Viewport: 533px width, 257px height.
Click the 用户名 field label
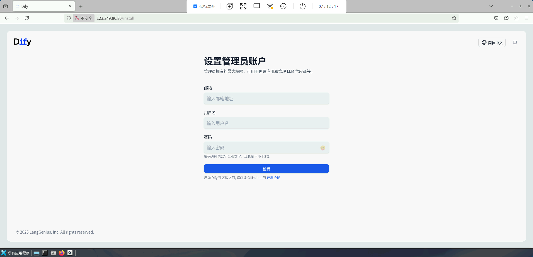210,113
